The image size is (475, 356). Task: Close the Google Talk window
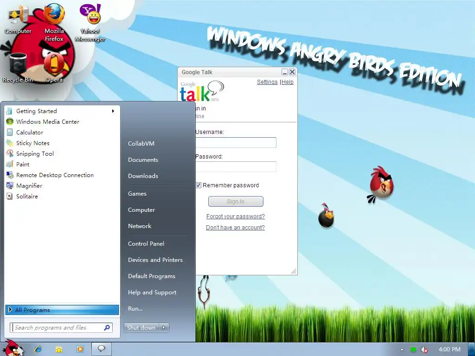(x=292, y=72)
